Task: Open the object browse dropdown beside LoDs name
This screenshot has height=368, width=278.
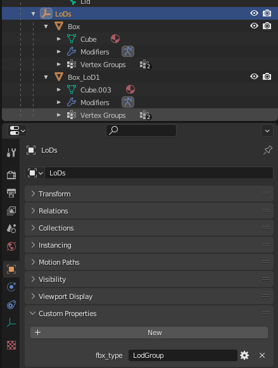Action: tap(35, 173)
